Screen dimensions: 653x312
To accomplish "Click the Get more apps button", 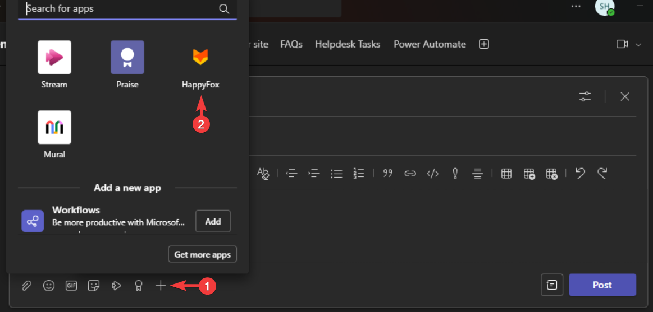I will (x=202, y=254).
